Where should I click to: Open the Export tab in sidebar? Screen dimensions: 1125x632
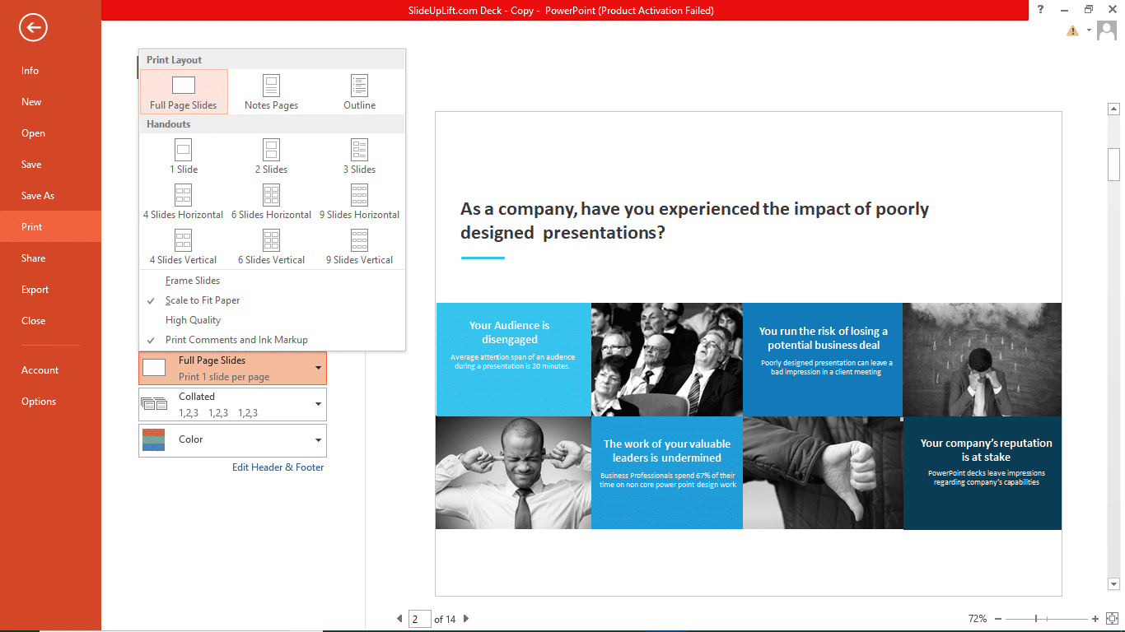[35, 290]
